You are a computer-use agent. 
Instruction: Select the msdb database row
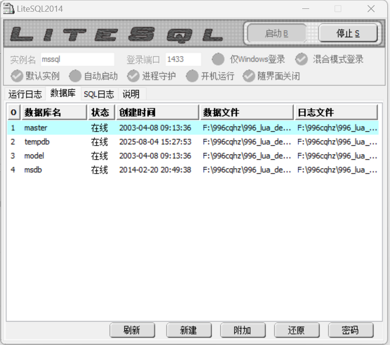tap(193, 170)
